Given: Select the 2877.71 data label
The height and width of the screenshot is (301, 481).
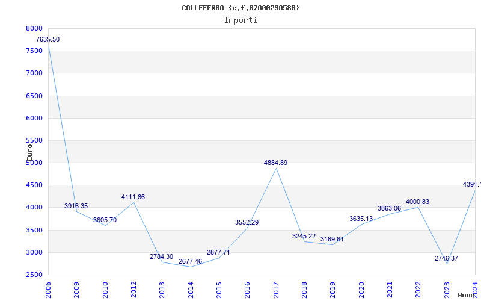Looking at the screenshot, I should coord(218,252).
